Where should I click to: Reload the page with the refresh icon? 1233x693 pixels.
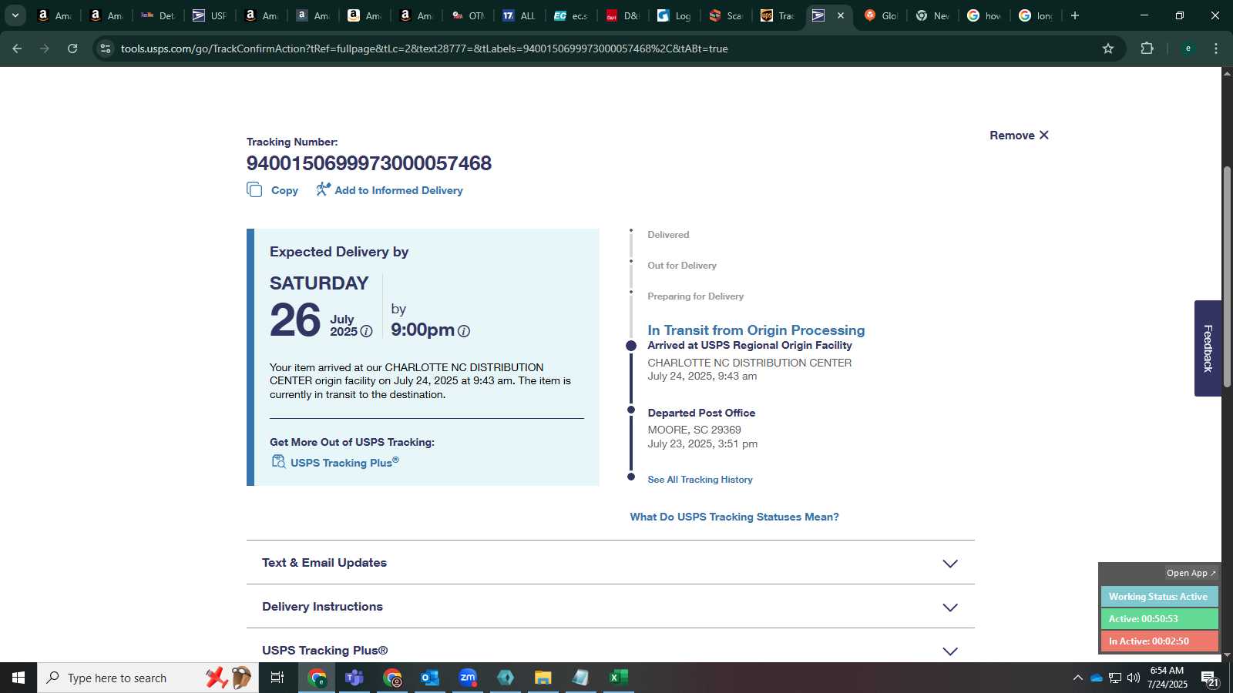click(x=72, y=49)
